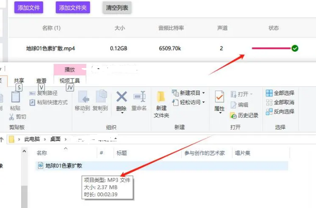Image resolution: width=316 pixels, height=208 pixels.
Task: Click the 重命名 icon
Action: (139, 97)
